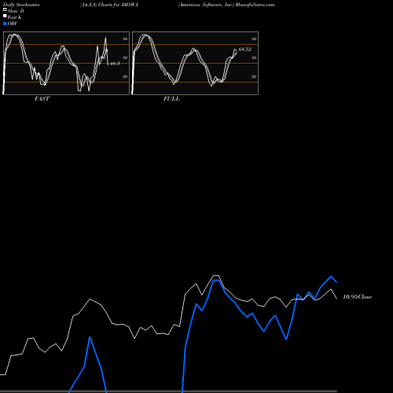Click the FAST chart caption
Viewport: 393px width, 393px height.
click(42, 99)
